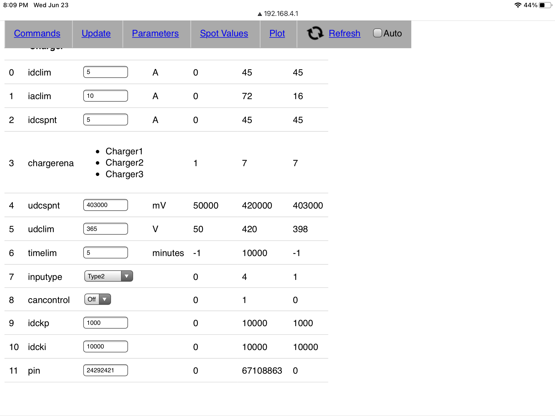Image resolution: width=555 pixels, height=416 pixels.
Task: Click the insecure warning triangle by address
Action: [260, 14]
